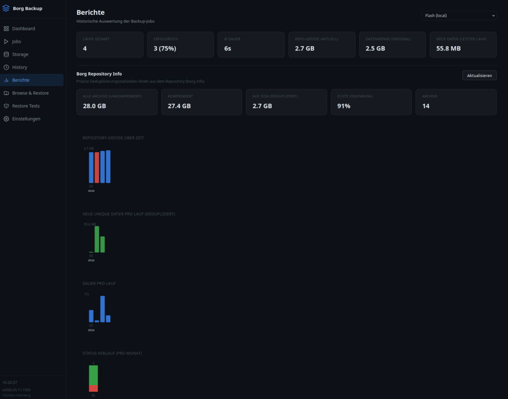Screen dimensions: 508x399
Task: Click the Browse & Restore folder icon
Action: pos(6,93)
